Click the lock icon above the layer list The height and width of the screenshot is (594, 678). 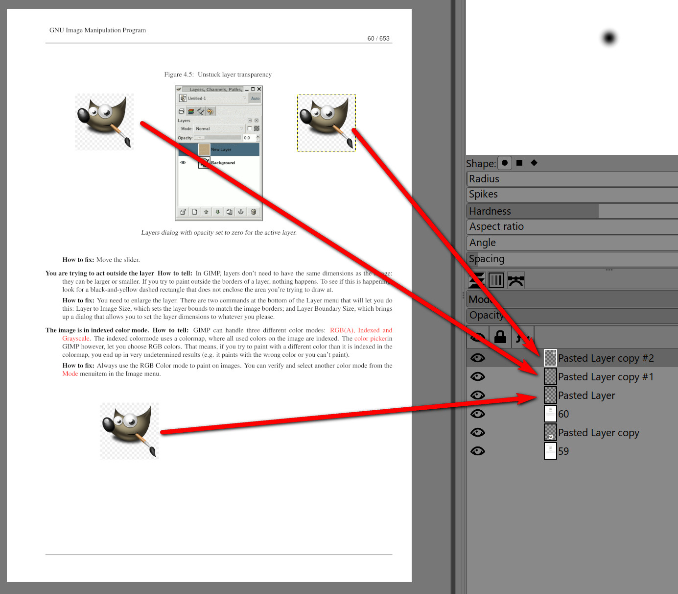(500, 337)
